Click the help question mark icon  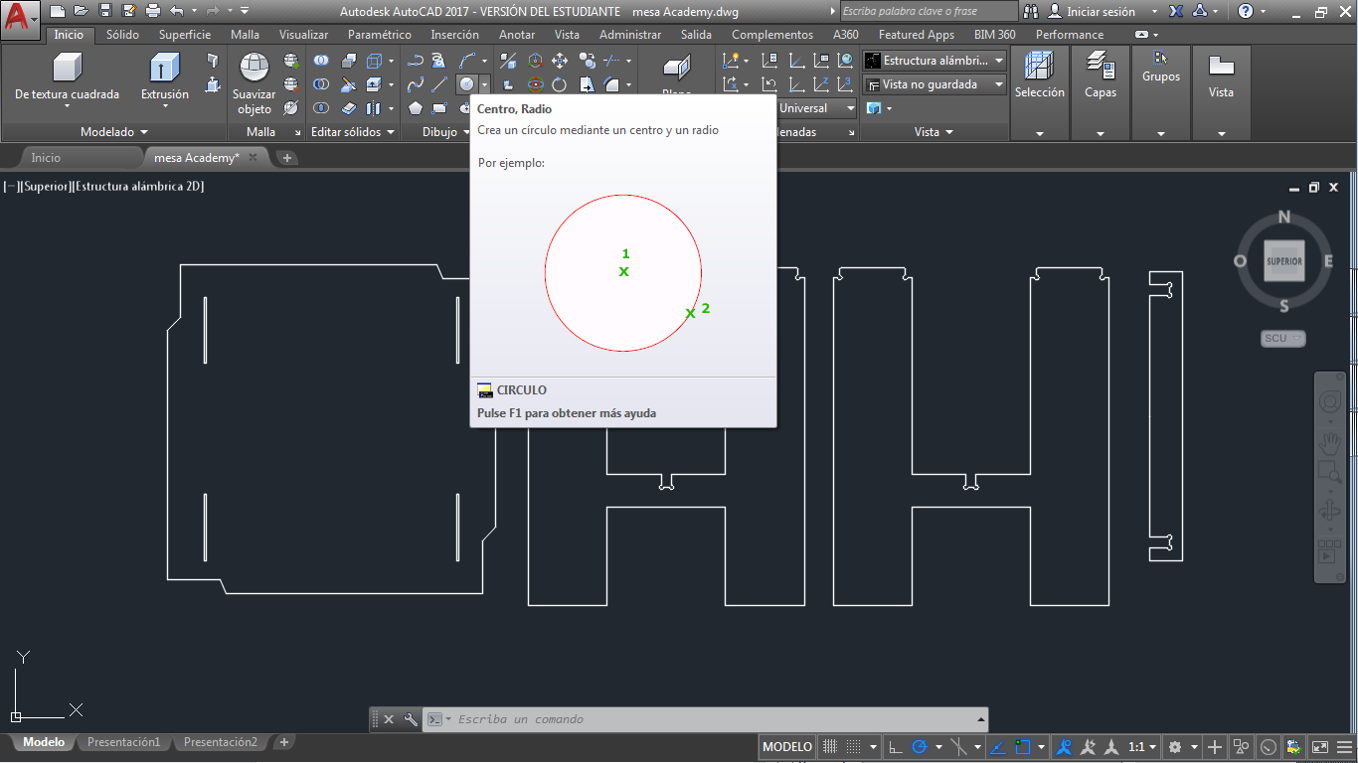click(x=1246, y=11)
